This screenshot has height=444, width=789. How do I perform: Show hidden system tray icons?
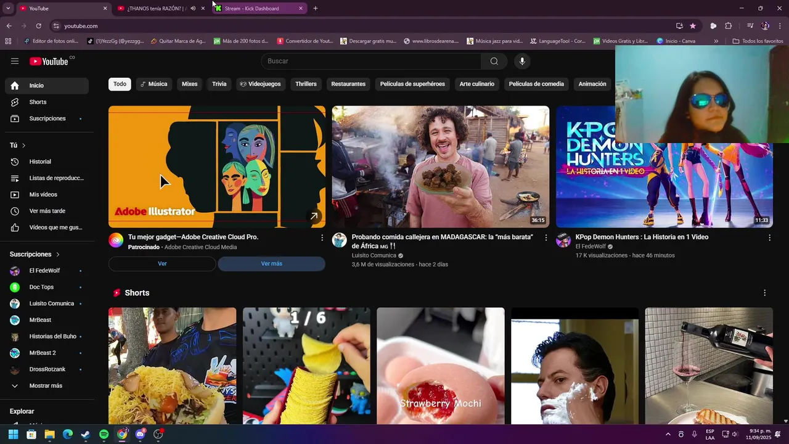pyautogui.click(x=668, y=434)
